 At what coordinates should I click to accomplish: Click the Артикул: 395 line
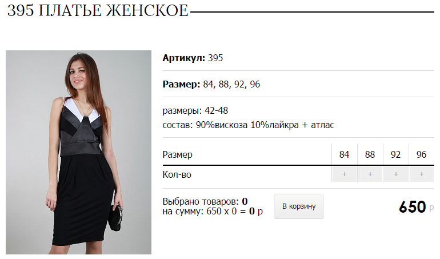(x=193, y=58)
